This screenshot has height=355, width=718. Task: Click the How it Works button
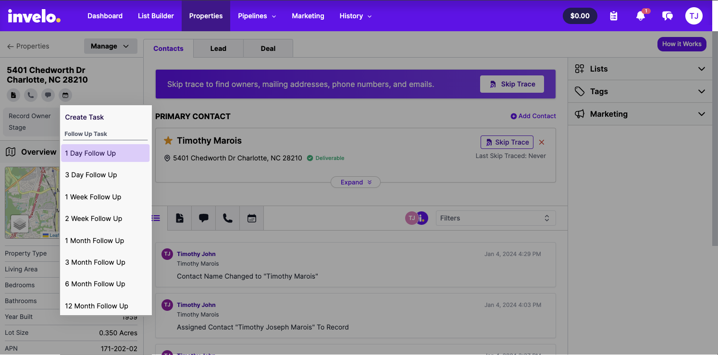(x=681, y=44)
